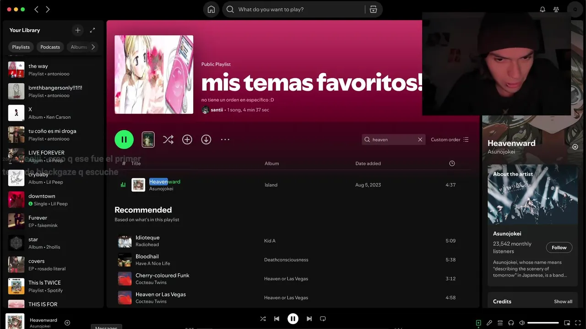Image resolution: width=586 pixels, height=329 pixels.
Task: Pause playback in the bottom player bar
Action: pyautogui.click(x=293, y=318)
